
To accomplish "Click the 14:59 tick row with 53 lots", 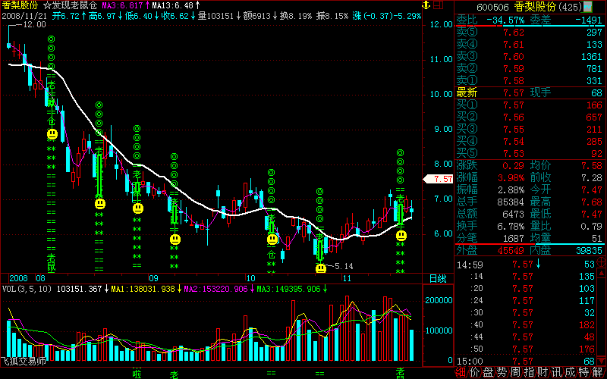I will tap(527, 265).
